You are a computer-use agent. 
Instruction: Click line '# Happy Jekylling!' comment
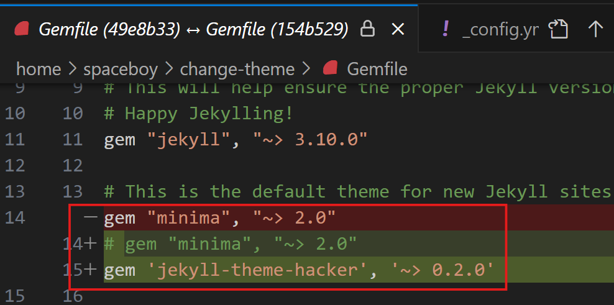pyautogui.click(x=198, y=114)
